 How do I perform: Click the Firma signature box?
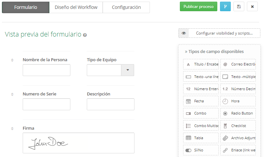coord(79,143)
